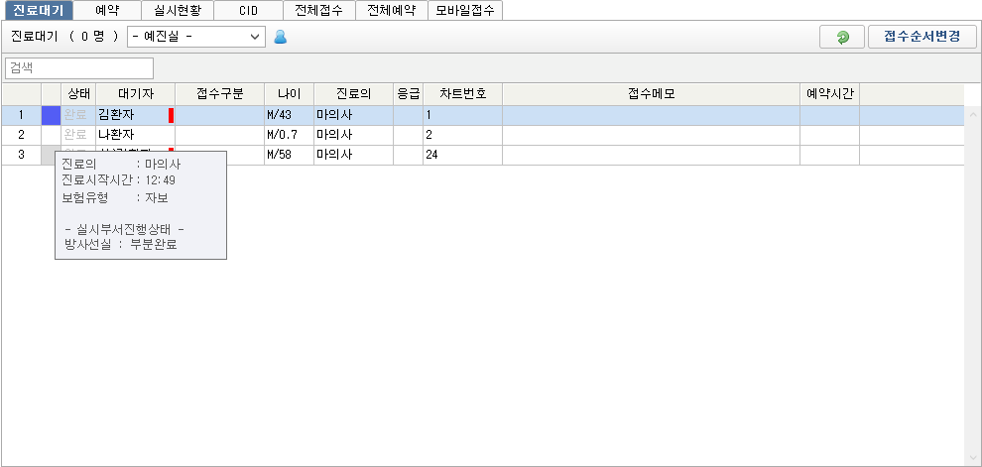Click the green refresh arrow button
Screen dimensions: 982x467
point(842,37)
